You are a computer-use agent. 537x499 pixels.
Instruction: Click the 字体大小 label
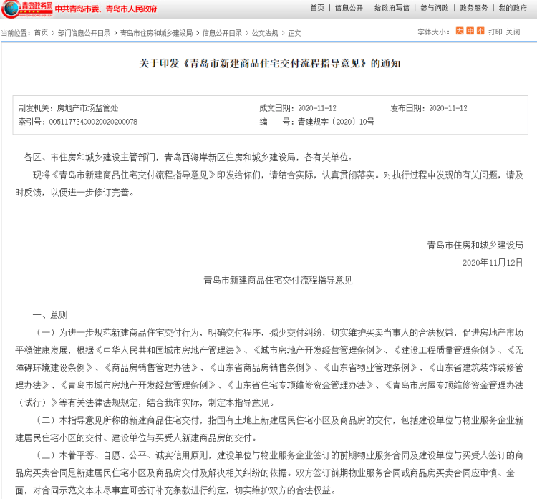click(433, 32)
